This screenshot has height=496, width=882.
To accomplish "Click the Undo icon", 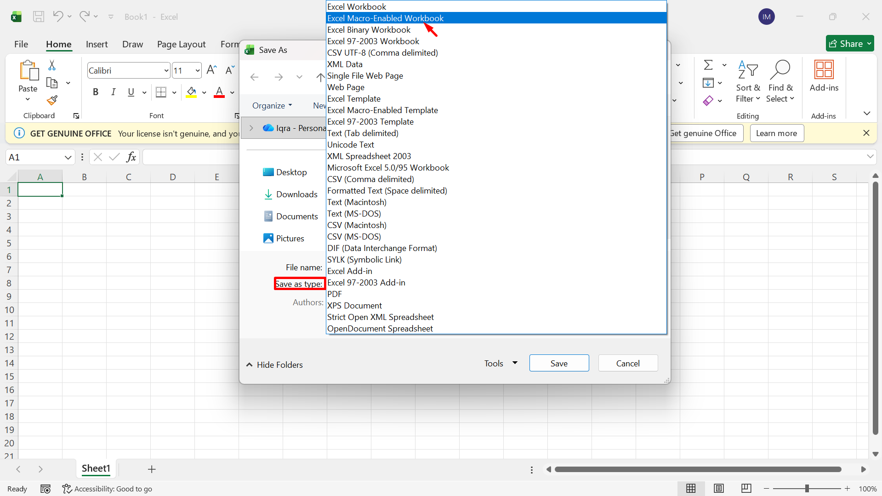I will pyautogui.click(x=58, y=17).
